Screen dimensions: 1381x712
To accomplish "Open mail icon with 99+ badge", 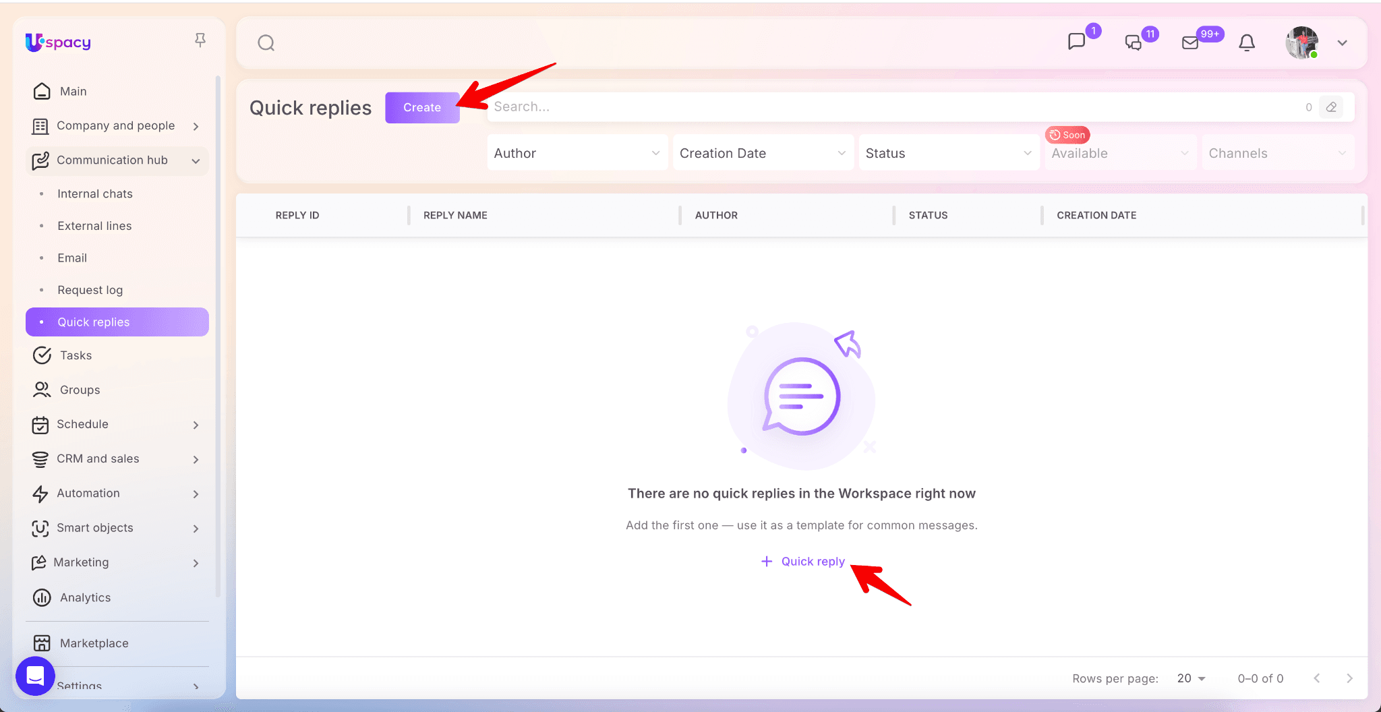I will tap(1190, 43).
